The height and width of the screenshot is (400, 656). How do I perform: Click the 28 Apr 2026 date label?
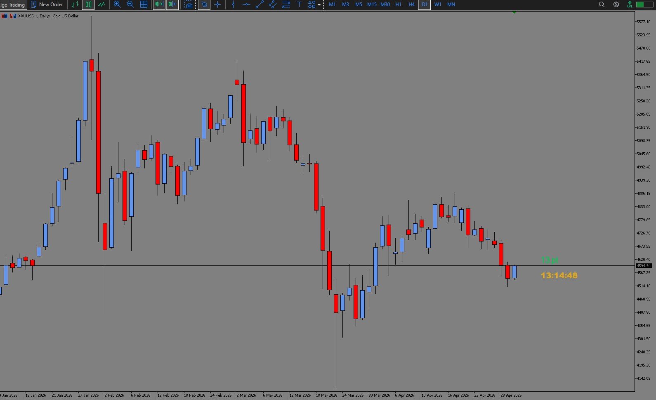tap(511, 395)
